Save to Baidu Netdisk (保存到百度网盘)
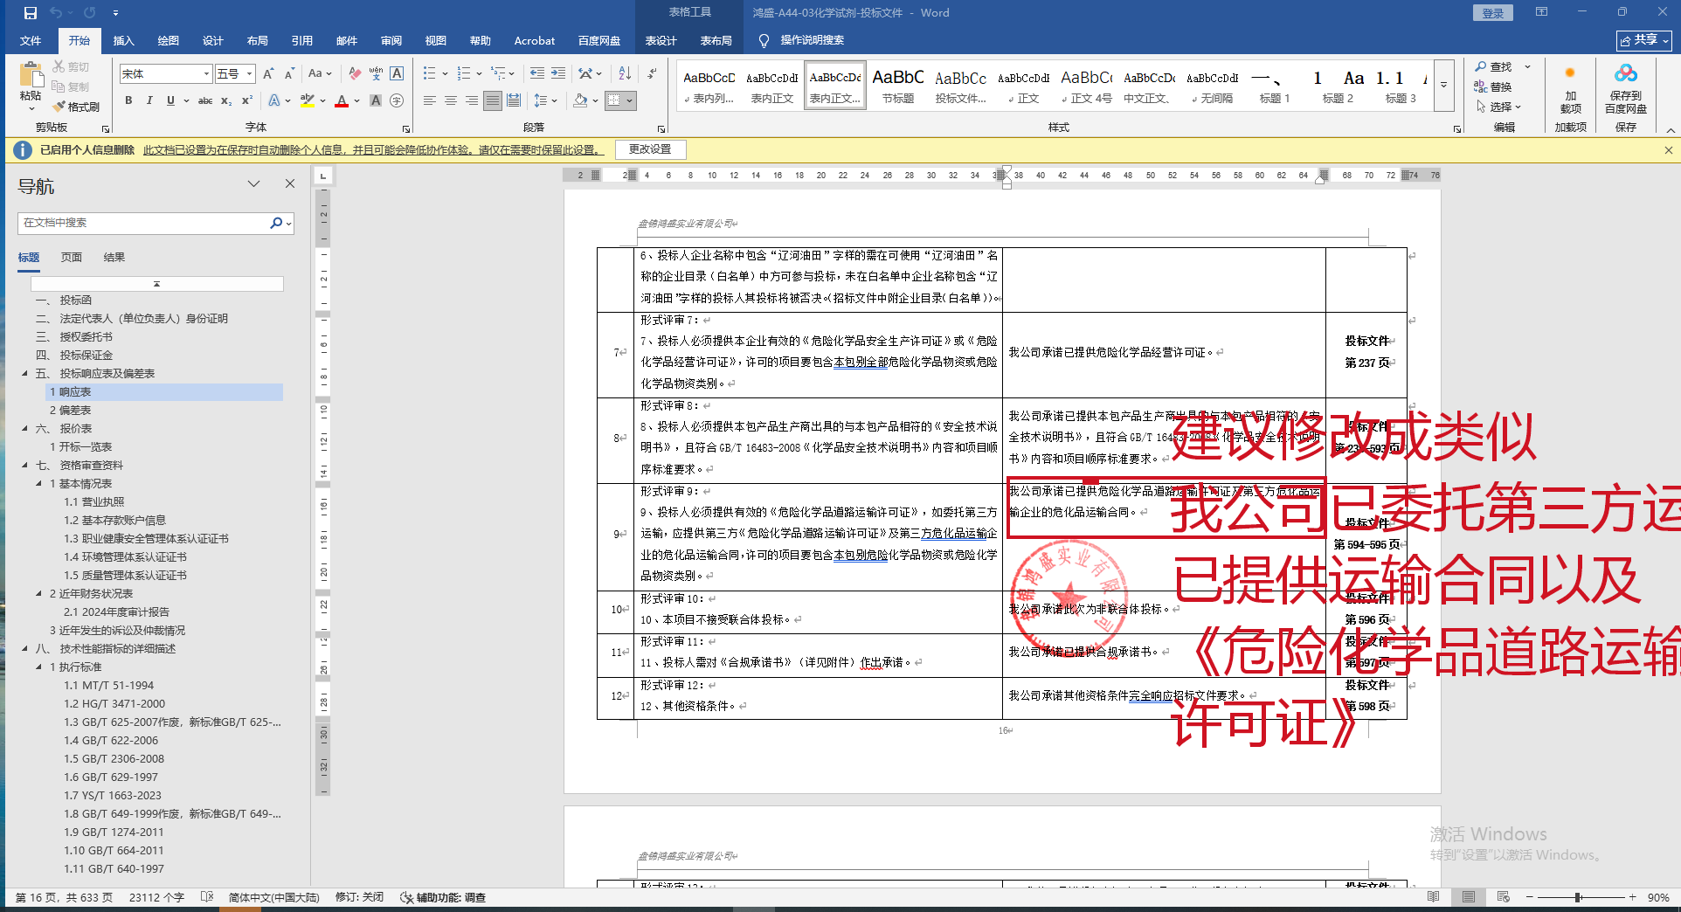 1626,88
